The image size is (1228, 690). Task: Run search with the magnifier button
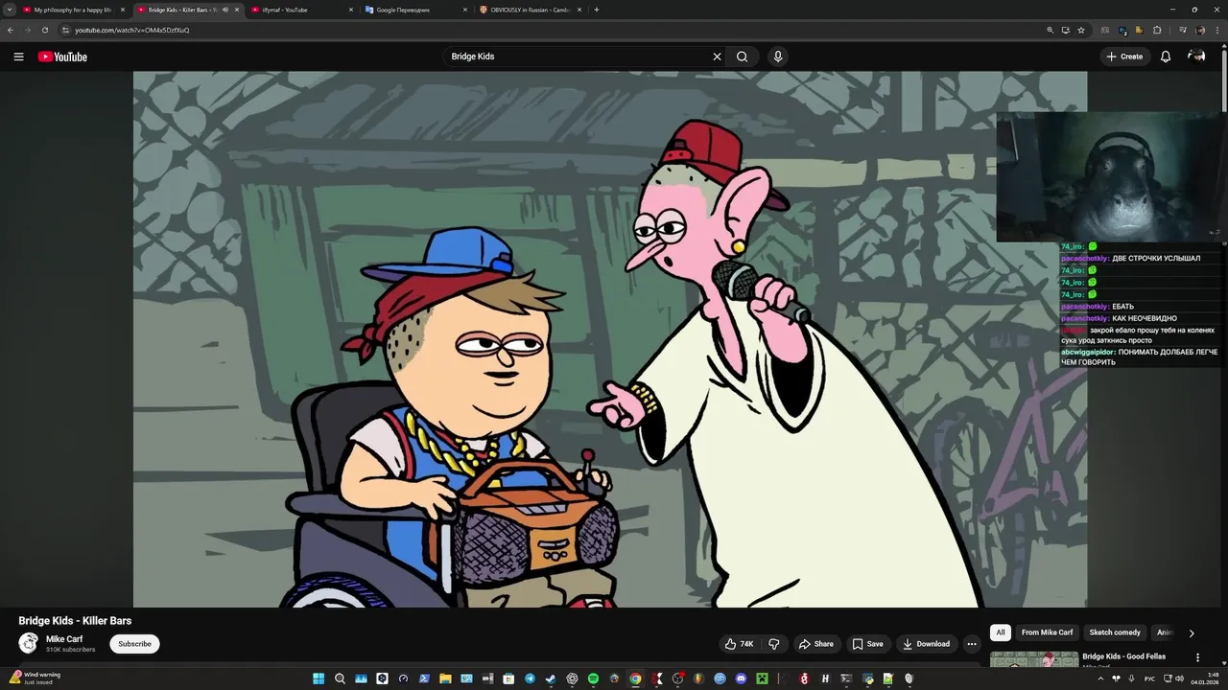point(742,57)
